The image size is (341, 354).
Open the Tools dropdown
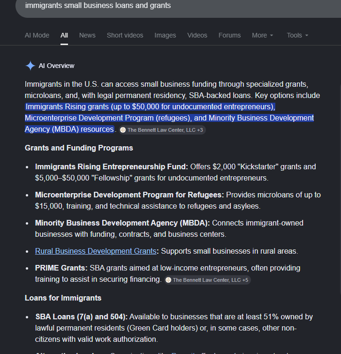pos(297,35)
